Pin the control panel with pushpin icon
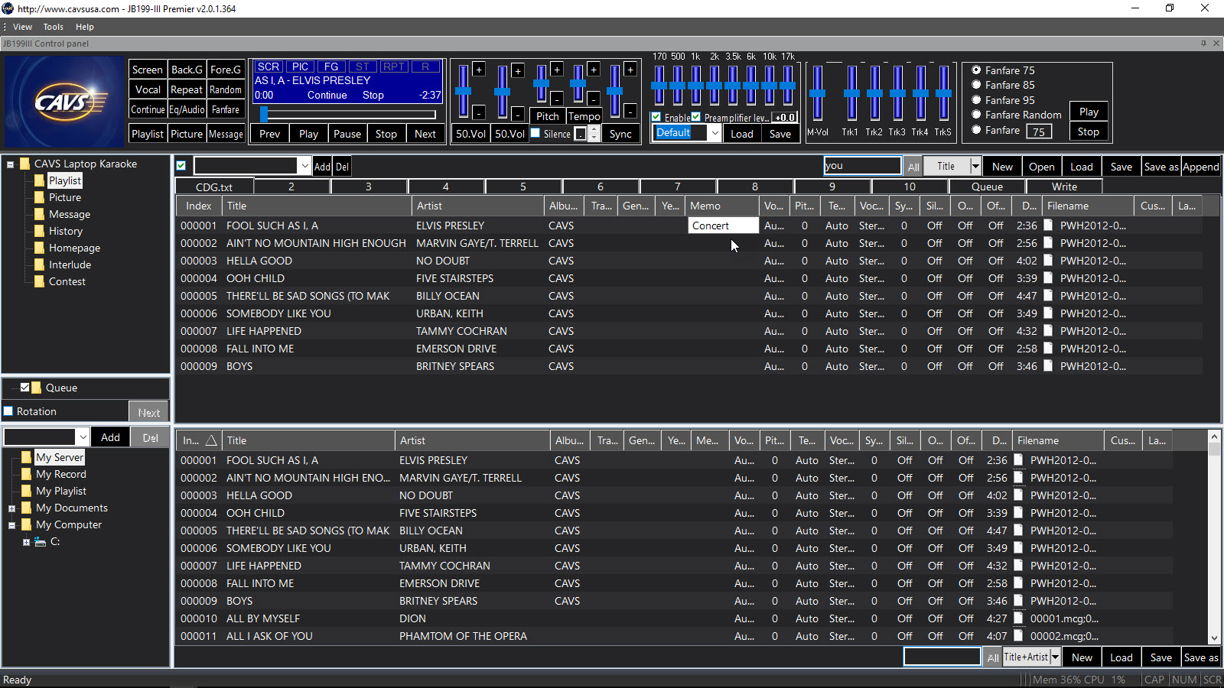The width and height of the screenshot is (1224, 688). click(1203, 44)
